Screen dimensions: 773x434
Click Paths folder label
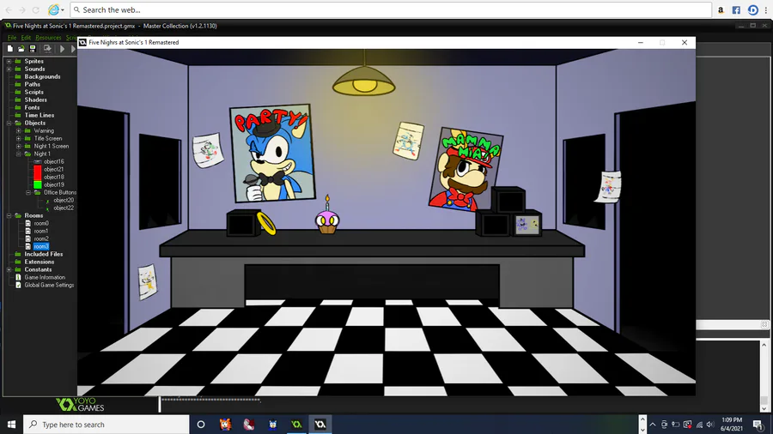pyautogui.click(x=33, y=85)
